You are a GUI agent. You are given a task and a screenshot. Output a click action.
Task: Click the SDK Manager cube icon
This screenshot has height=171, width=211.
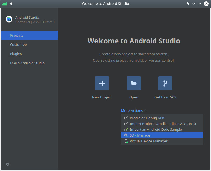126,135
